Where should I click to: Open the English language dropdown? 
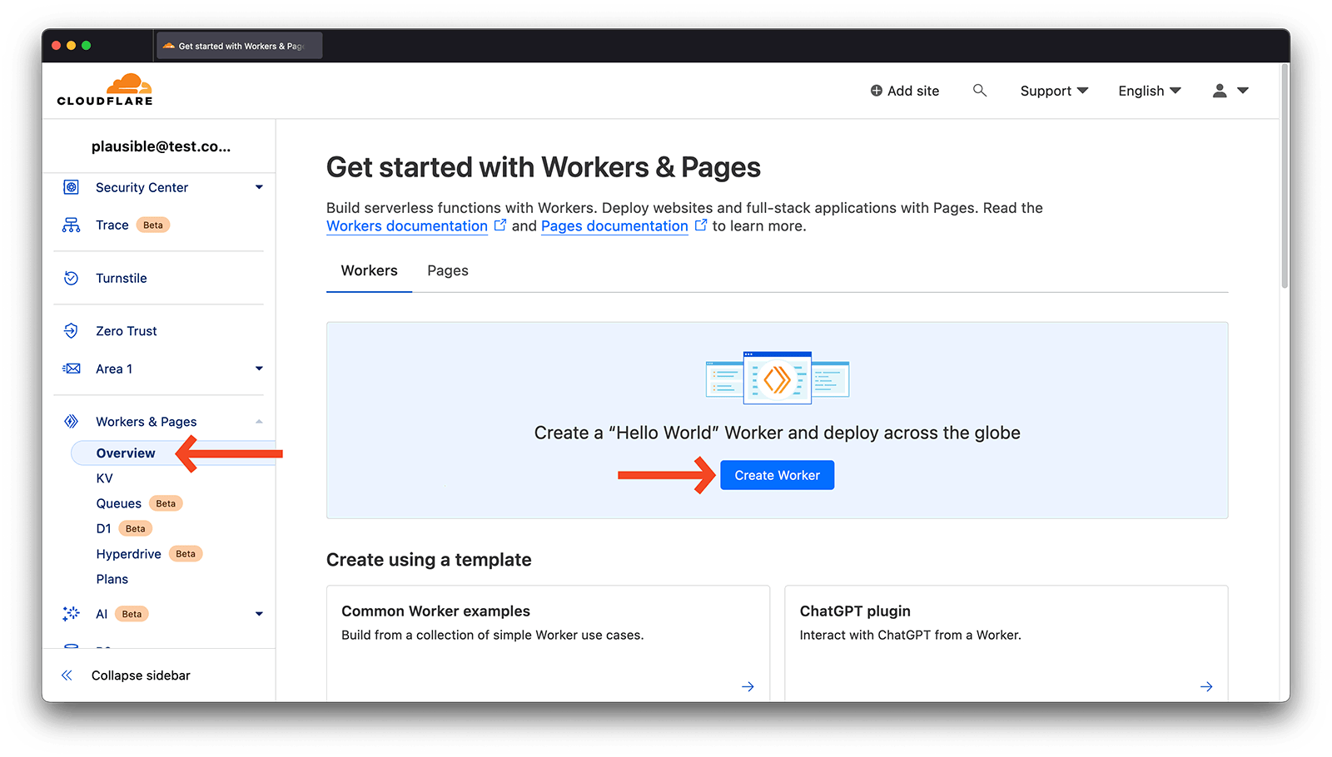pos(1150,91)
